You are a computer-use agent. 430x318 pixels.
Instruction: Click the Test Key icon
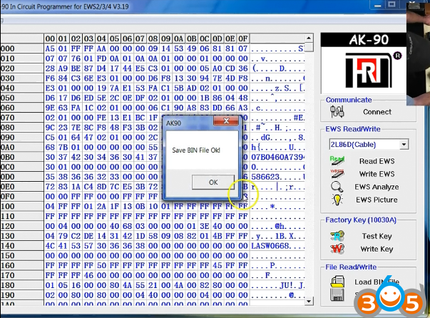pos(337,236)
